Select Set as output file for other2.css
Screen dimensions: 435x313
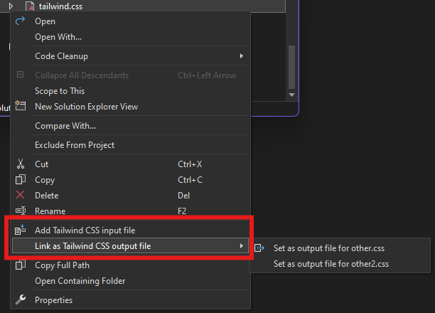(340, 264)
